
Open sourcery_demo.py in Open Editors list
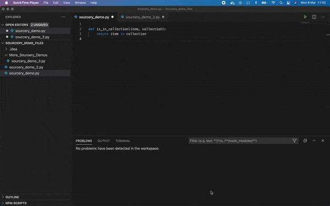tap(30, 31)
